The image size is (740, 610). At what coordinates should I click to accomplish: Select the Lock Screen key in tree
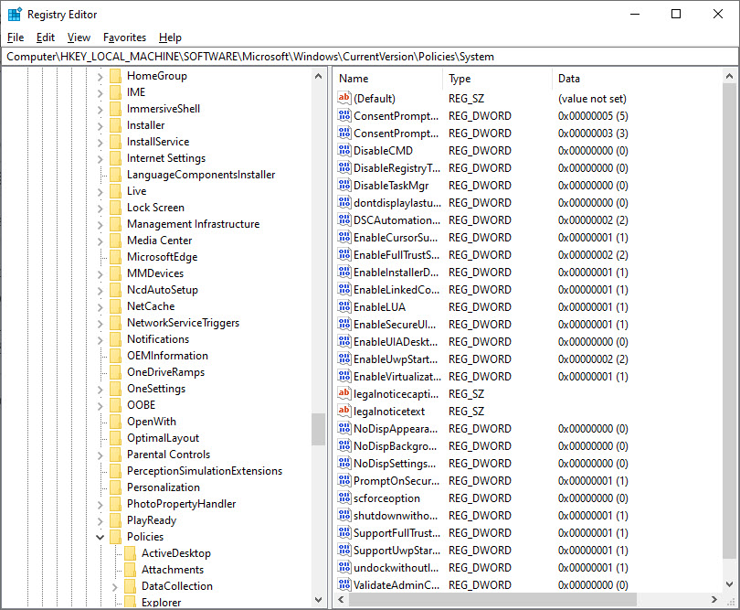155,208
